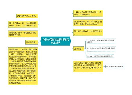Select sub-node 3 本案一切诉讼费用由二被上诉人承担
The image size is (132, 95).
pyautogui.click(x=100, y=56)
